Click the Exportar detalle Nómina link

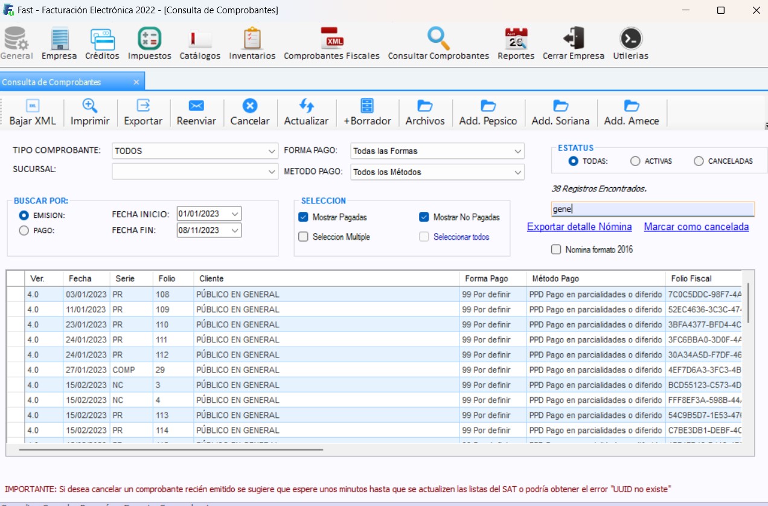pos(579,227)
